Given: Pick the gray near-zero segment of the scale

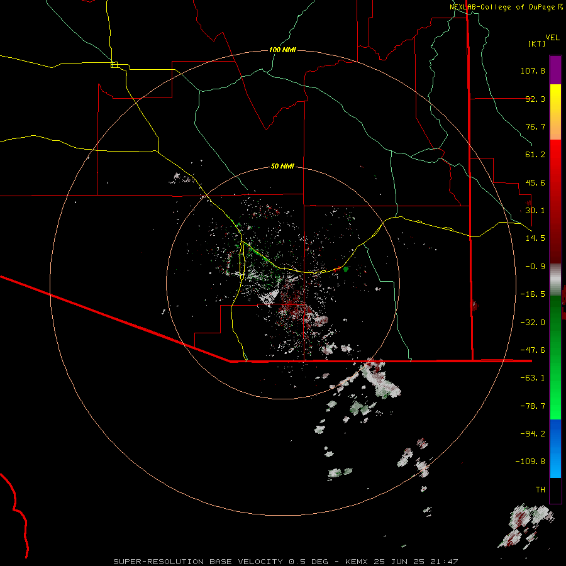Looking at the screenshot, I should pos(555,279).
